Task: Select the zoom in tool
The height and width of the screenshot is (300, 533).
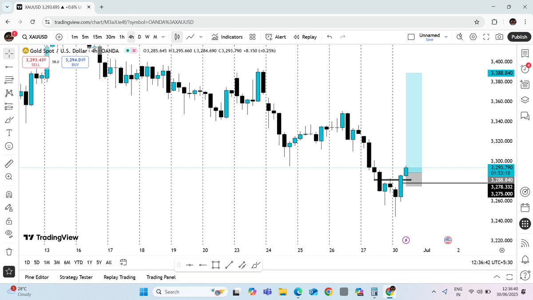Action: pyautogui.click(x=9, y=176)
